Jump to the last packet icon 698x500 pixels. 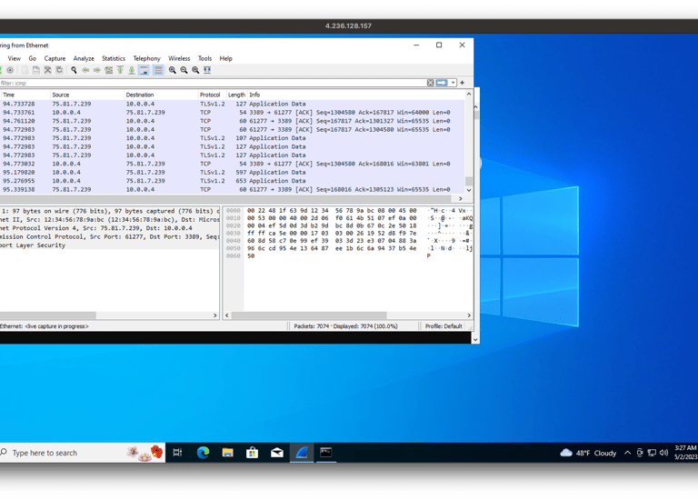[132, 70]
